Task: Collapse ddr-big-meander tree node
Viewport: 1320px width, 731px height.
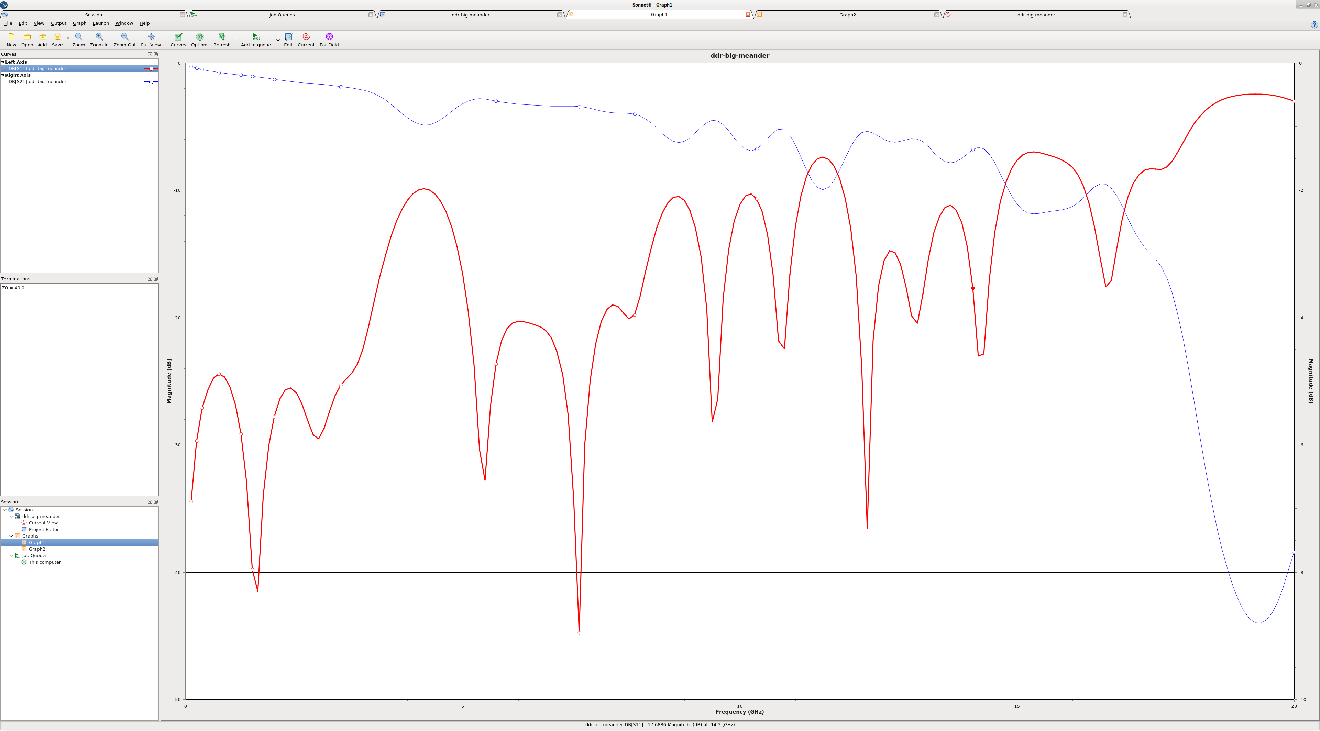Action: (x=11, y=516)
